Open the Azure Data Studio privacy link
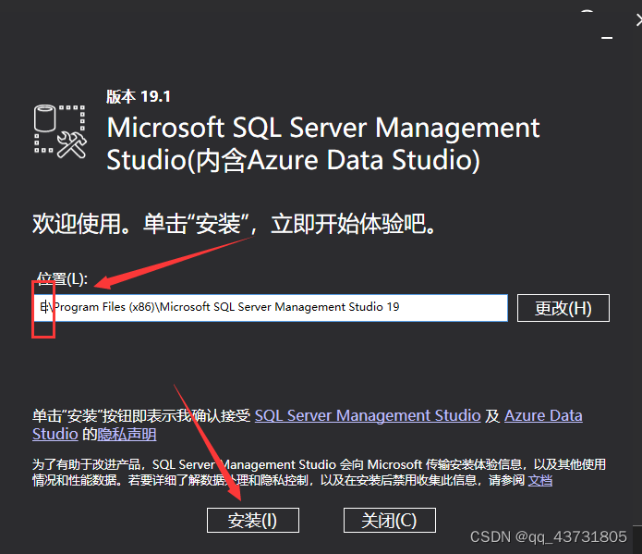This screenshot has height=554, width=642. pos(543,415)
